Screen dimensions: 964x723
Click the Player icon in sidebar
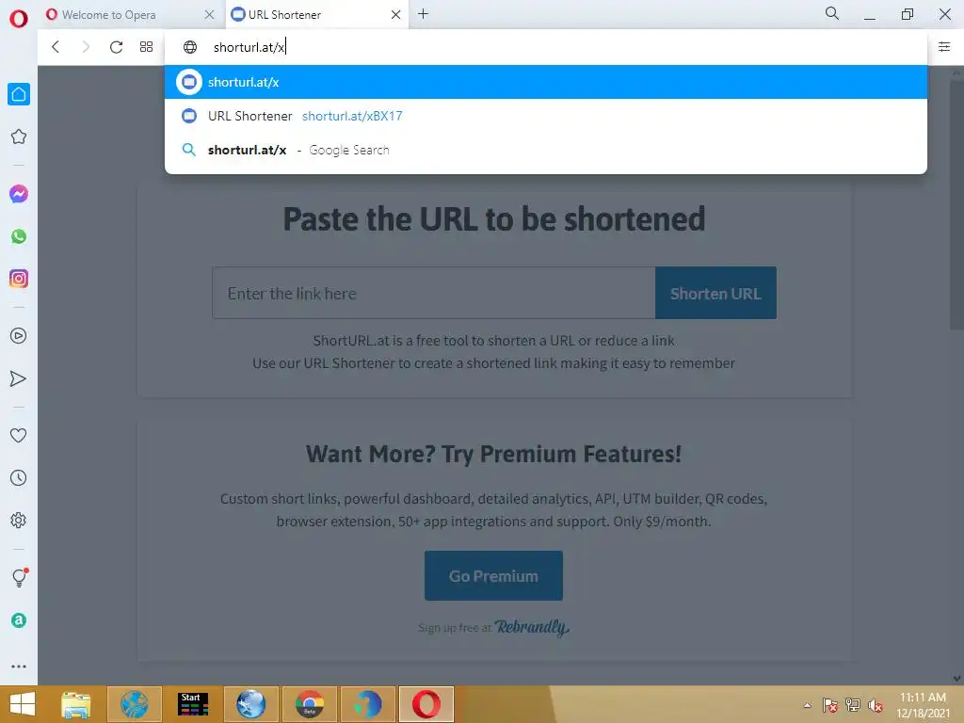19,336
